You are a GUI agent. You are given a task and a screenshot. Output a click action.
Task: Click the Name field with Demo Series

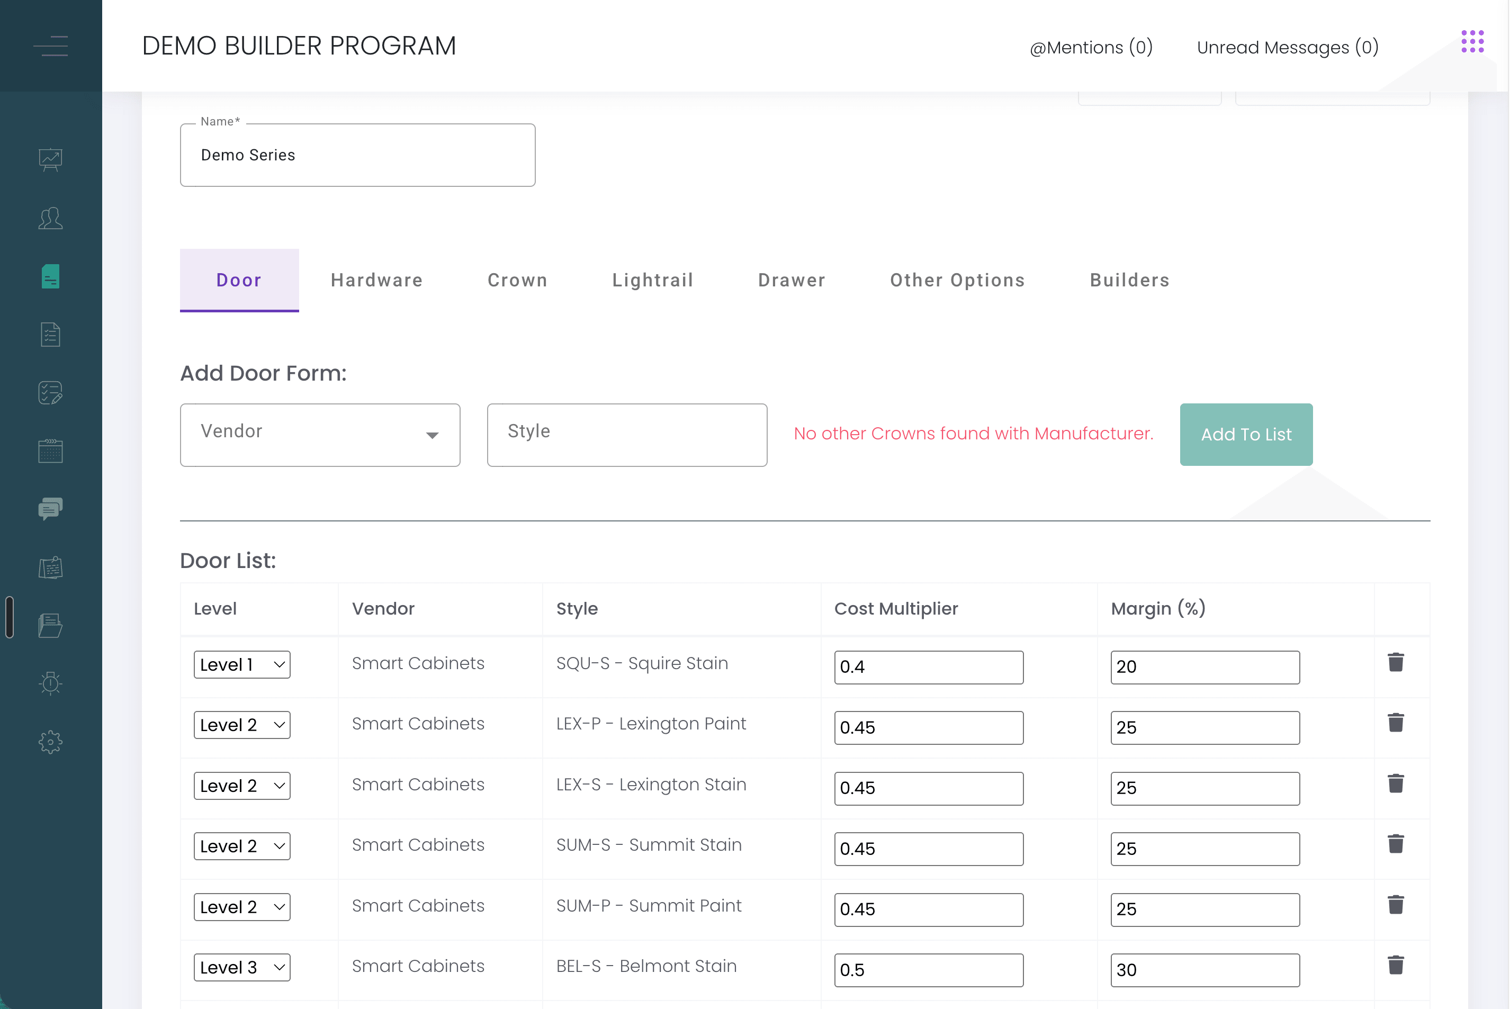(x=358, y=155)
